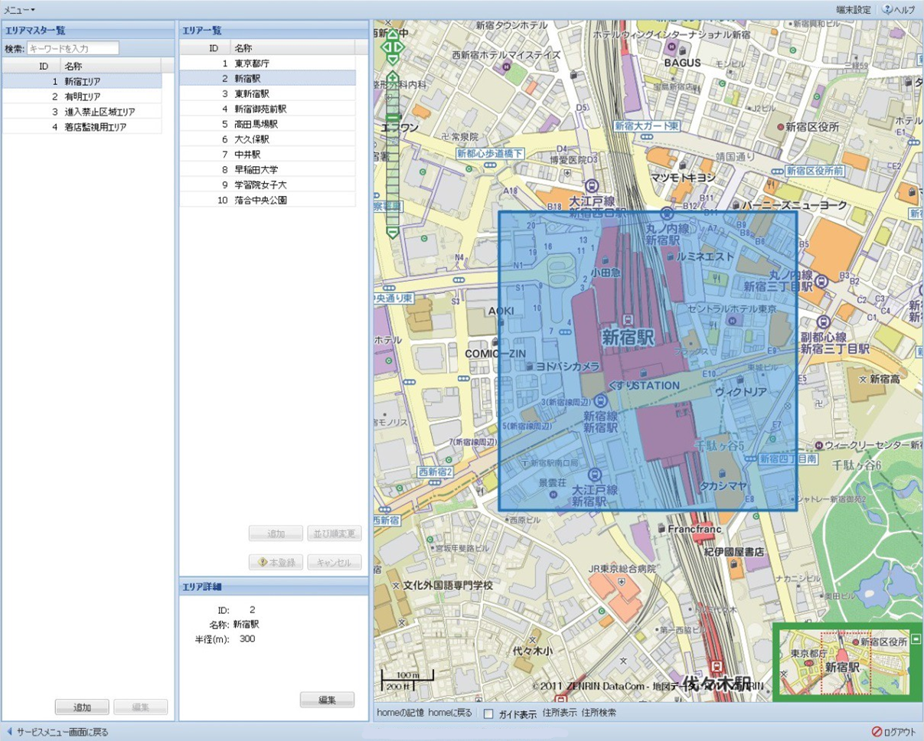Image resolution: width=924 pixels, height=741 pixels.
Task: Click the 住所表示 link below the map
Action: (x=560, y=713)
